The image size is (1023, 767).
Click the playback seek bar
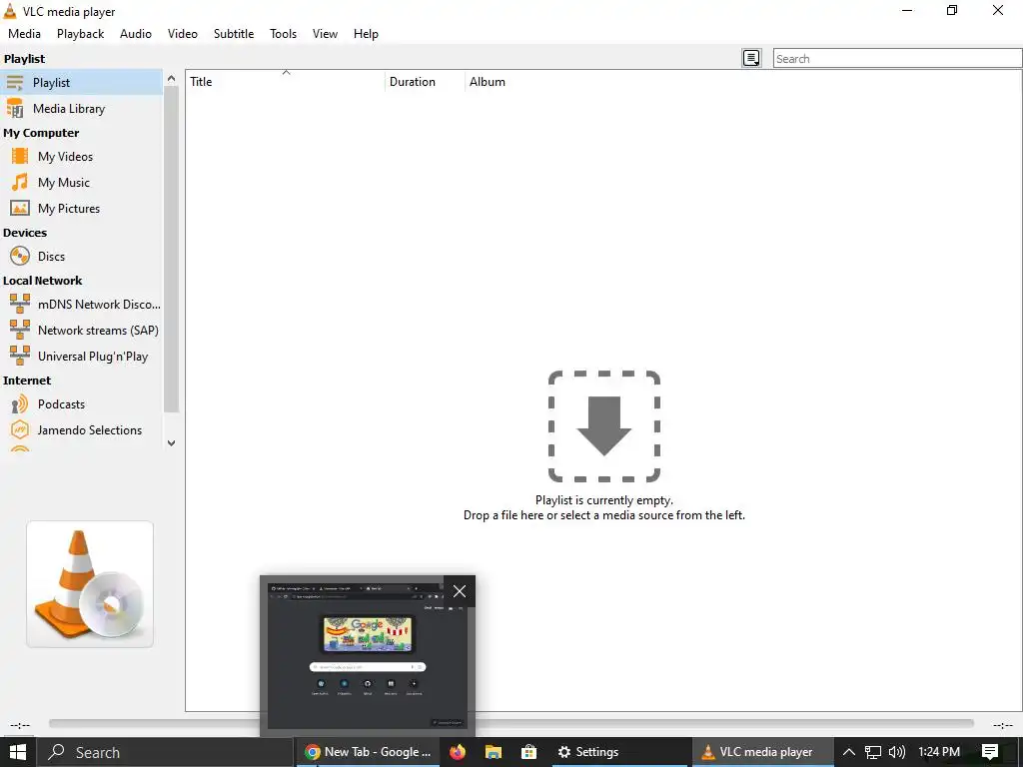(511, 723)
